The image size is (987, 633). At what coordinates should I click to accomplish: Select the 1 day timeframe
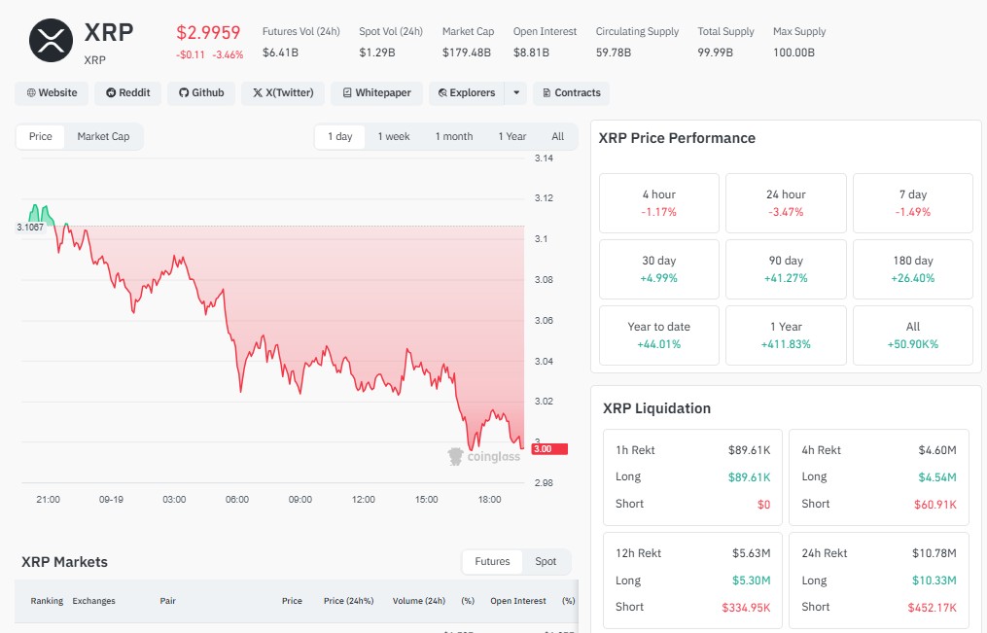(340, 136)
